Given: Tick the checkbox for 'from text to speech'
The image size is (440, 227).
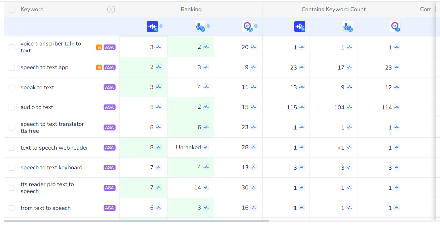Looking at the screenshot, I should (12, 208).
